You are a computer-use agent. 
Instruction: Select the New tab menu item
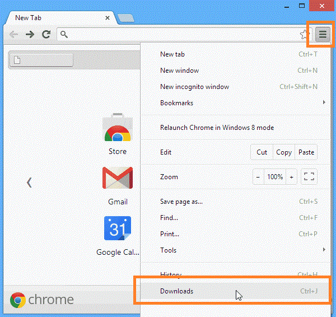coord(235,54)
